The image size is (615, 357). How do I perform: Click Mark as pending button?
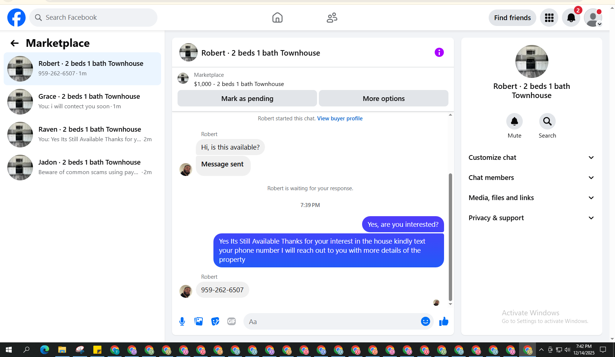click(247, 98)
